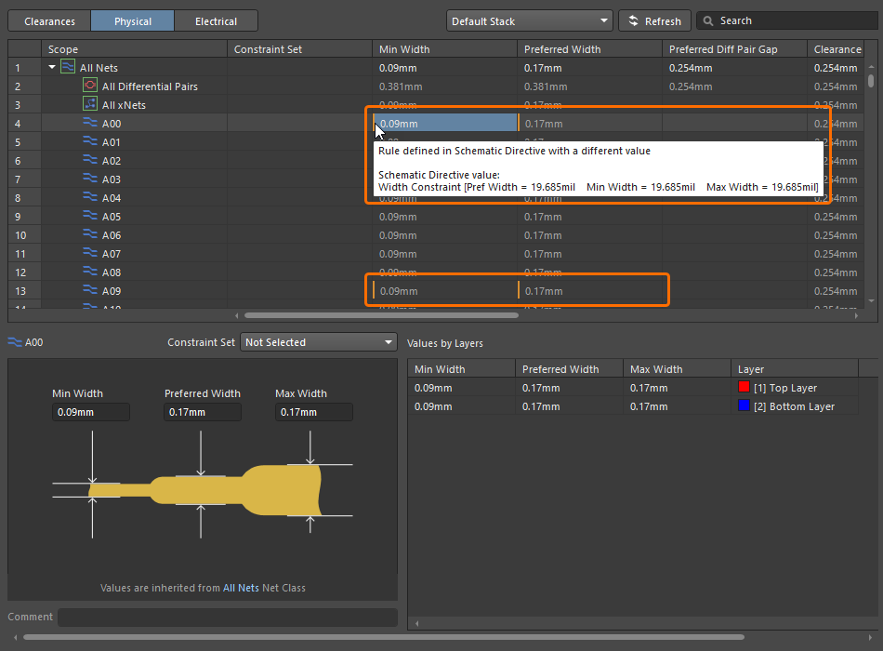This screenshot has width=883, height=651.
Task: Click the Preferred Width input field
Action: (x=203, y=412)
